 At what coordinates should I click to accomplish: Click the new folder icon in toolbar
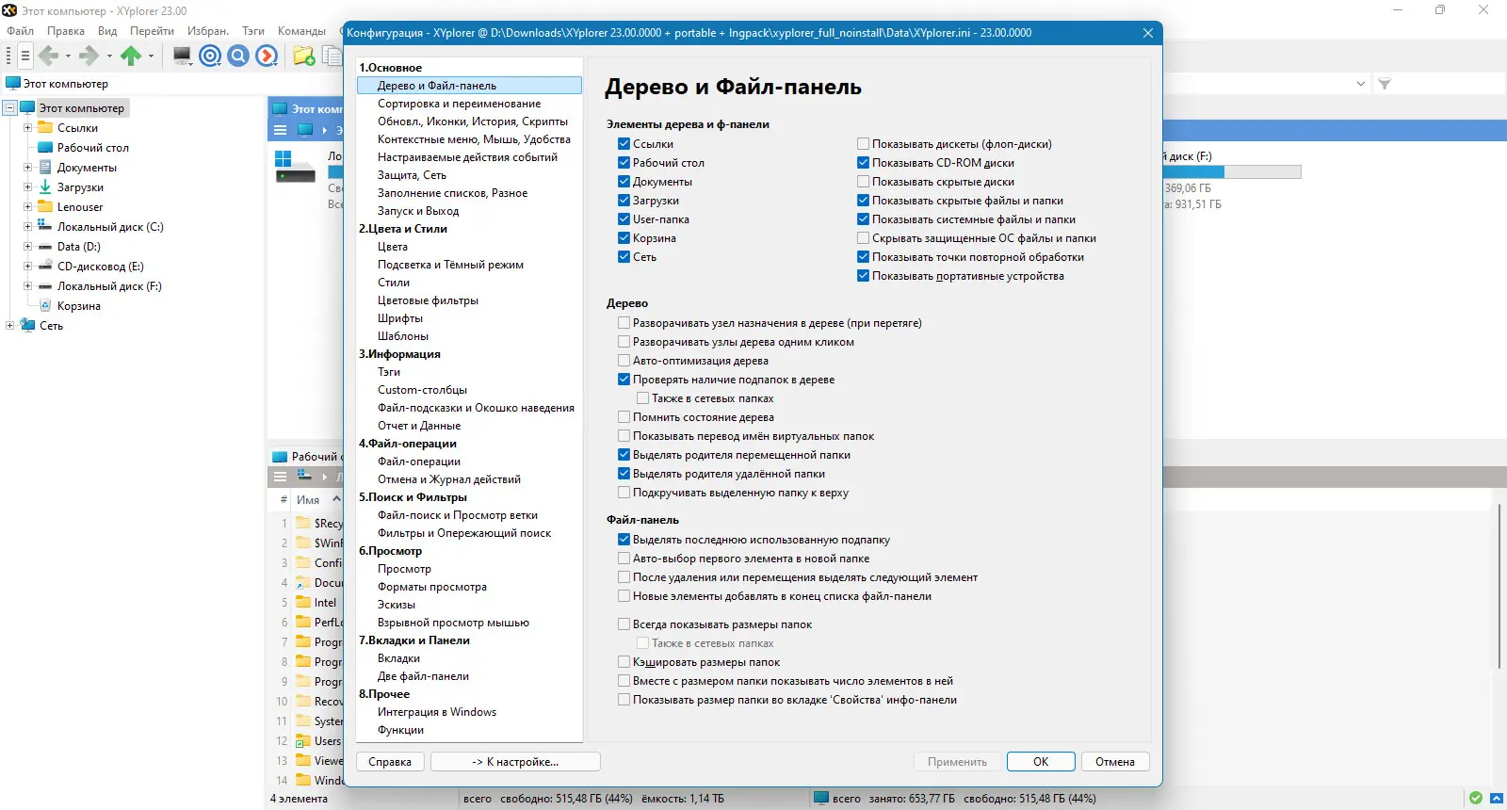point(303,56)
